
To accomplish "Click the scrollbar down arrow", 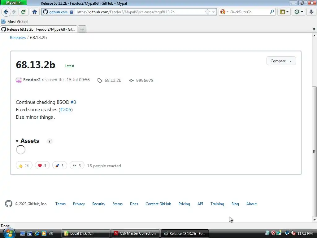I will 314,220.
